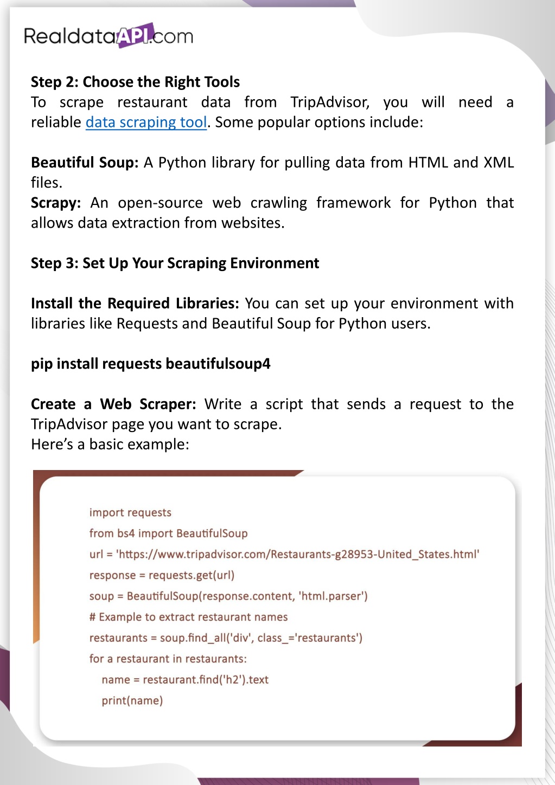Click the Step 3: Set Up Your Scraping Environment heading
This screenshot has width=555, height=785.
(175, 263)
